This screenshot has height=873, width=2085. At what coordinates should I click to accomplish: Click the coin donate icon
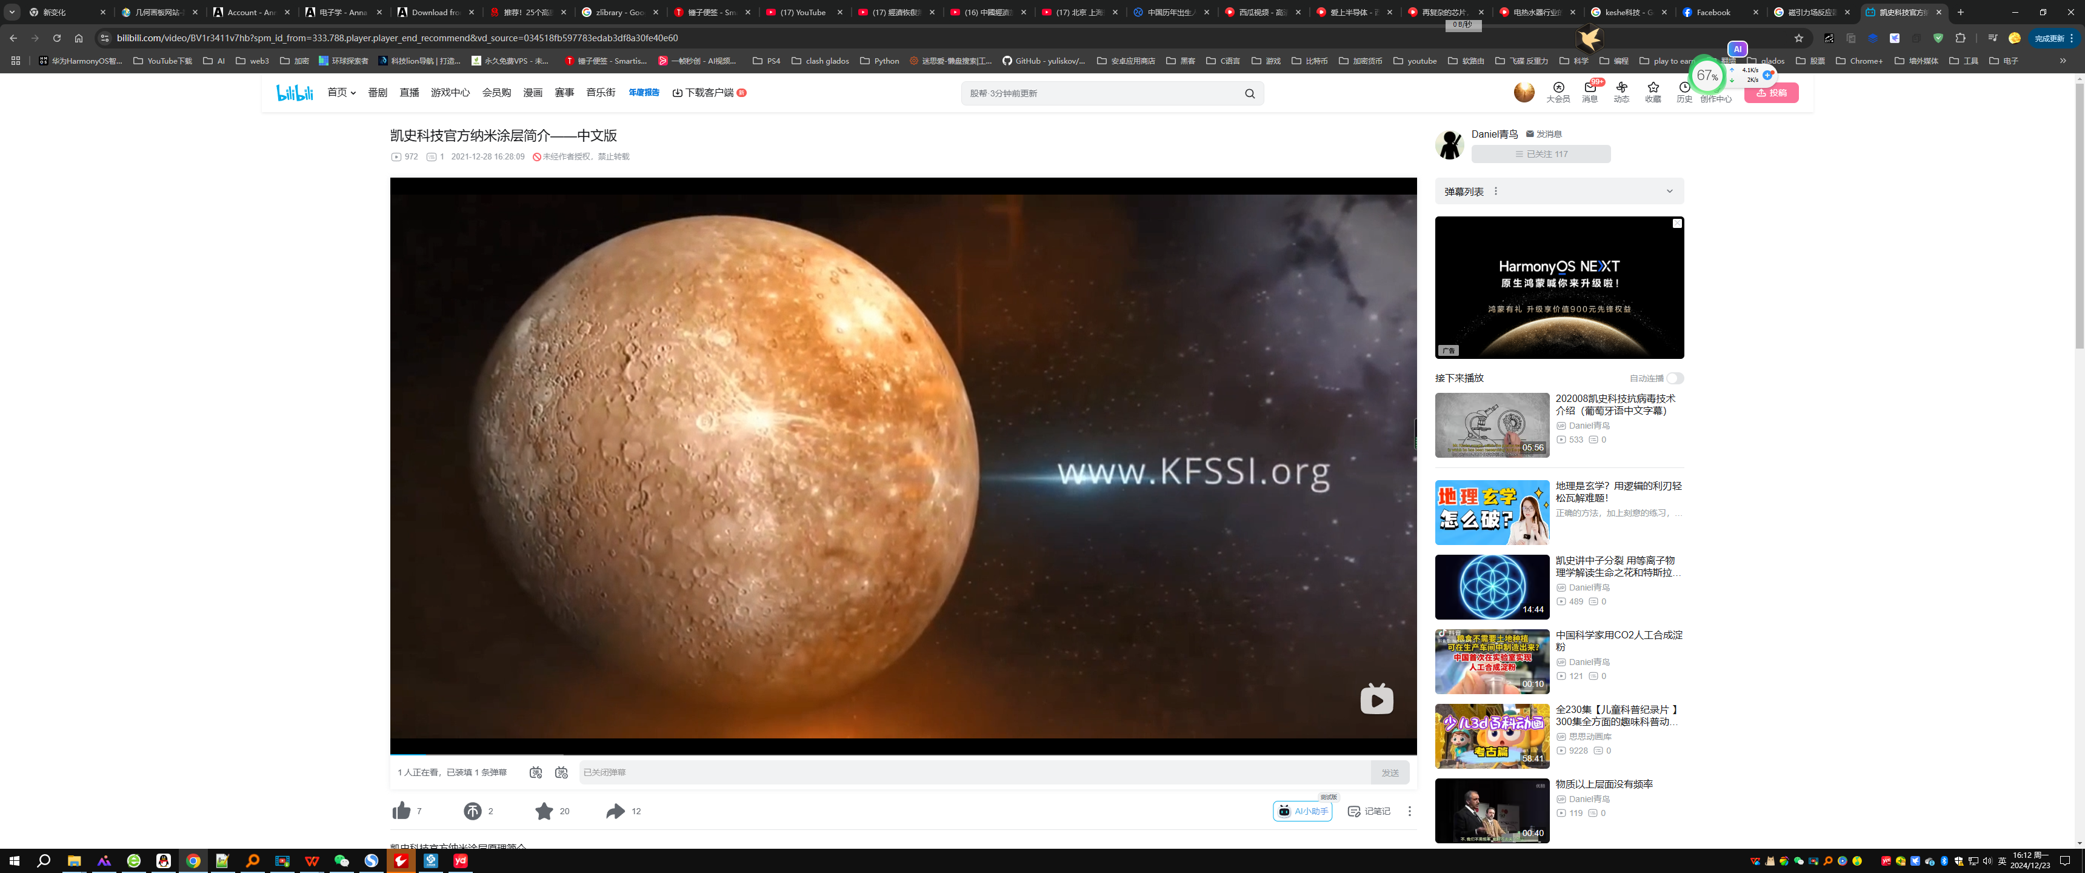(x=473, y=811)
